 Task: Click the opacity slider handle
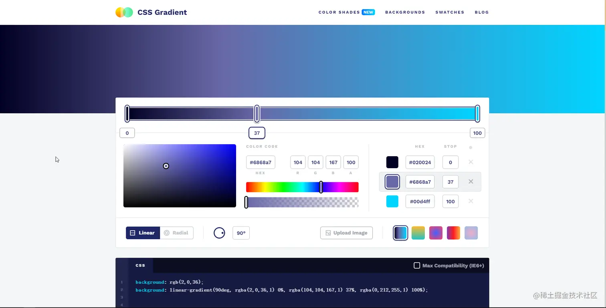point(246,202)
